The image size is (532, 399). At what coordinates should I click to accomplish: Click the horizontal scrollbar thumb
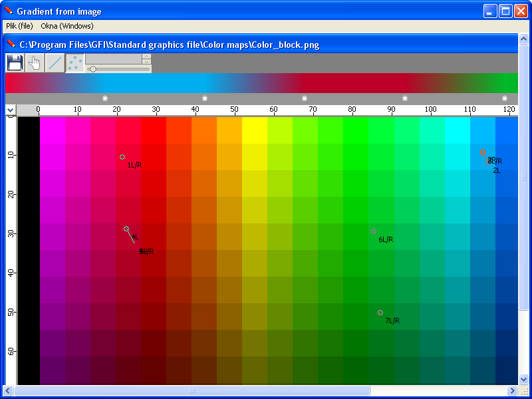coord(192,390)
